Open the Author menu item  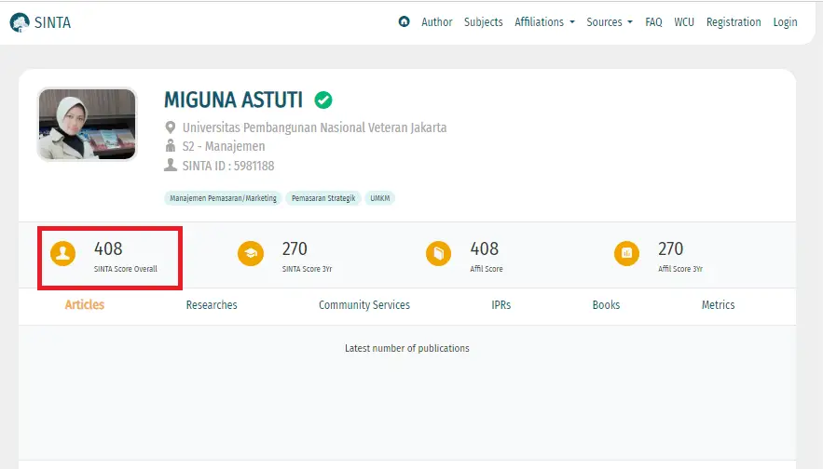pos(437,22)
